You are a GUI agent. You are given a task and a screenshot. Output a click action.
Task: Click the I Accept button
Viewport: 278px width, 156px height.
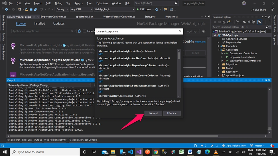153,113
